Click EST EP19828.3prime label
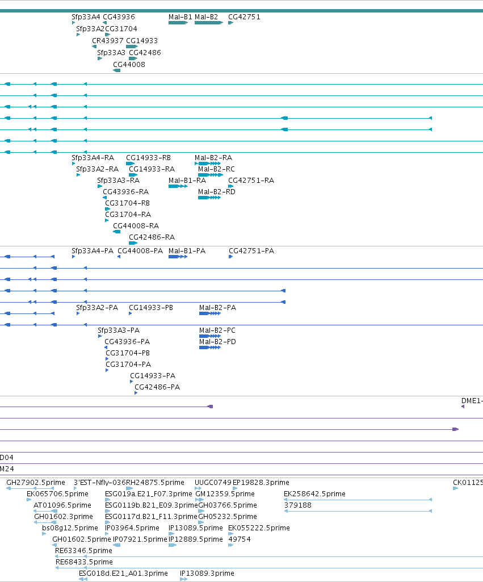The width and height of the screenshot is (483, 582). [x=261, y=483]
